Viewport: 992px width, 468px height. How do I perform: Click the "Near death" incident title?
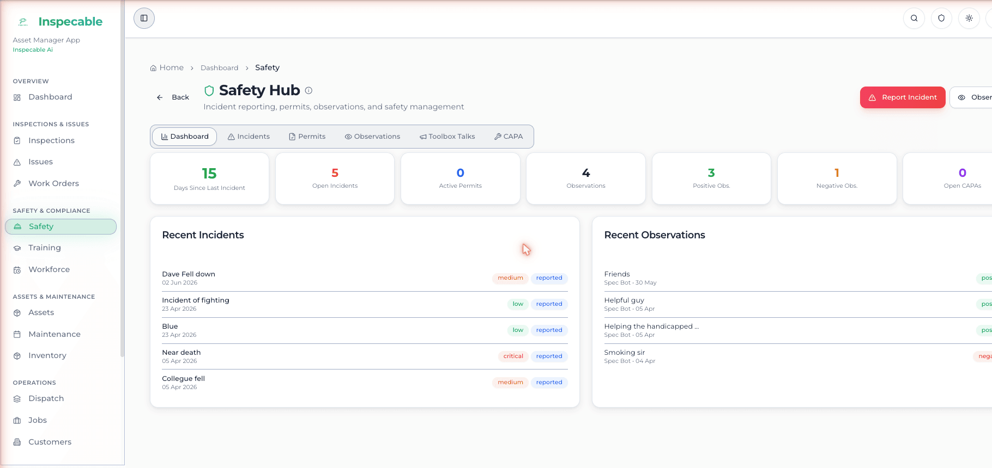pos(181,353)
